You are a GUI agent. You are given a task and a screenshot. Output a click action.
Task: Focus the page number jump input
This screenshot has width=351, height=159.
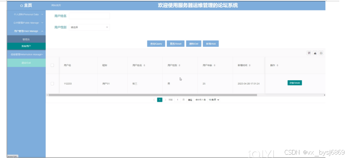(x=178, y=100)
